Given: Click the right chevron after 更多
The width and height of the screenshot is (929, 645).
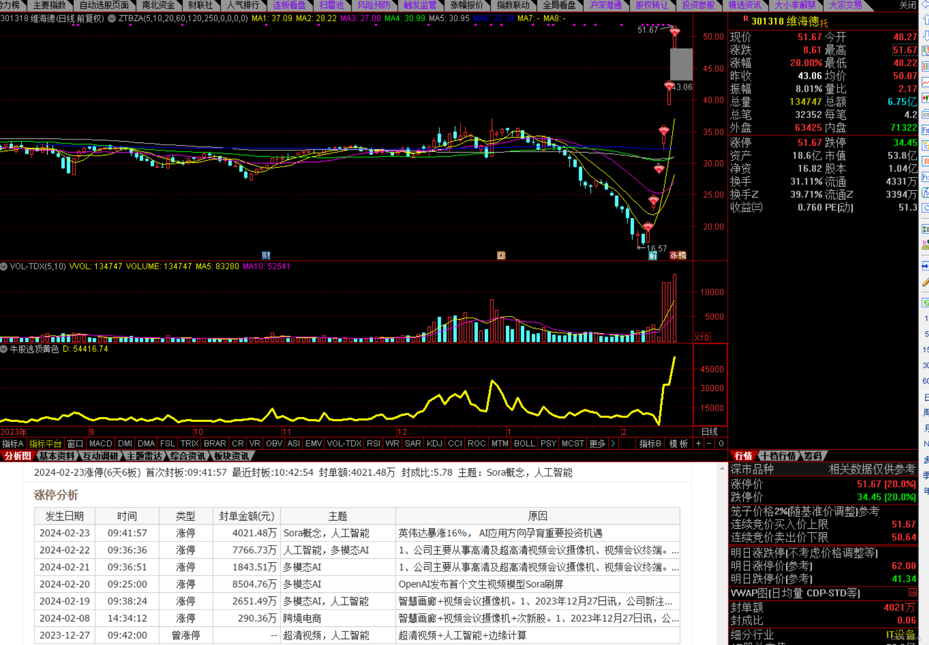Looking at the screenshot, I should (x=613, y=443).
